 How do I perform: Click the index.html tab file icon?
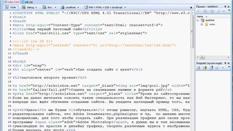pos(5,2)
